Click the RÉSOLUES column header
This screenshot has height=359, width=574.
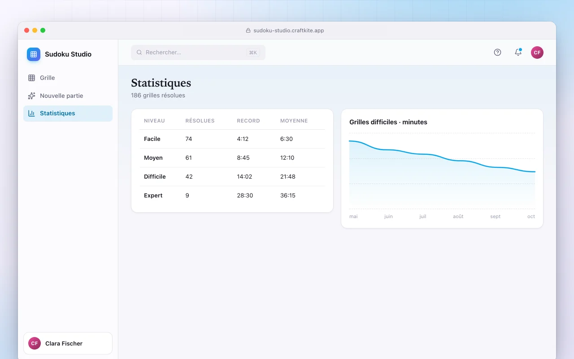[x=200, y=121]
